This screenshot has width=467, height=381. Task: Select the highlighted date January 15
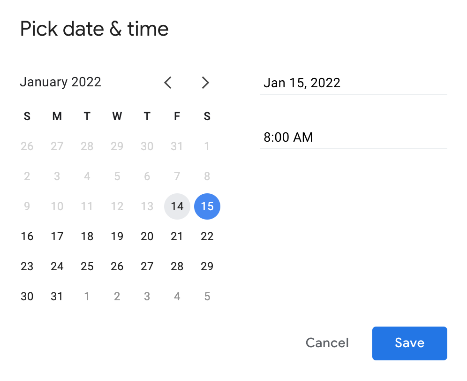click(207, 206)
